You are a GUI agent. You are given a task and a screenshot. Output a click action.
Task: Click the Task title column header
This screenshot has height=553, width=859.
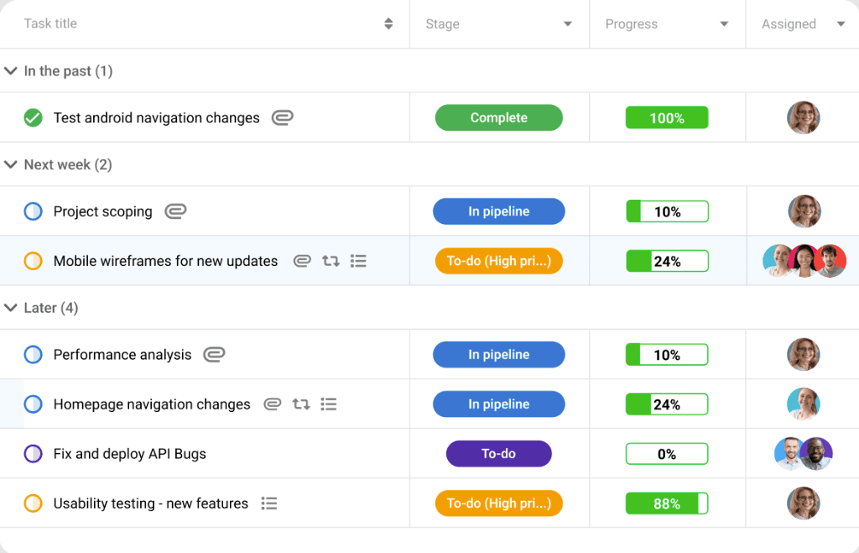click(x=50, y=23)
